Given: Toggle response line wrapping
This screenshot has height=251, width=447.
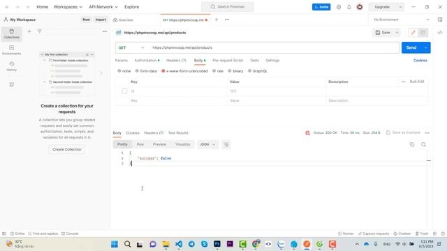Looking at the screenshot, I should click(x=226, y=144).
